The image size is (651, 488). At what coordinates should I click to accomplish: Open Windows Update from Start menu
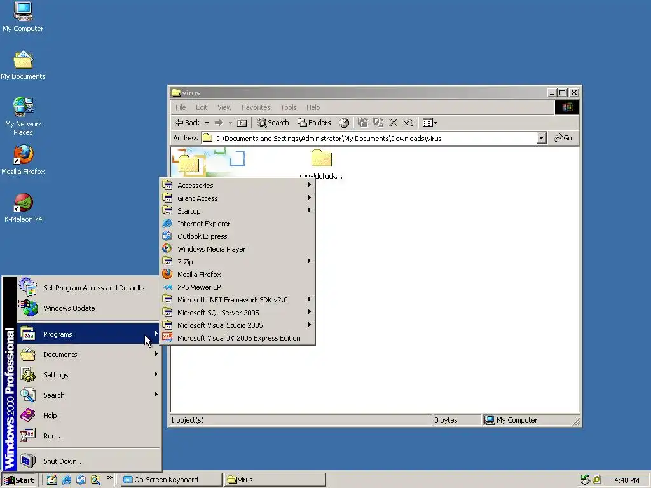88,308
